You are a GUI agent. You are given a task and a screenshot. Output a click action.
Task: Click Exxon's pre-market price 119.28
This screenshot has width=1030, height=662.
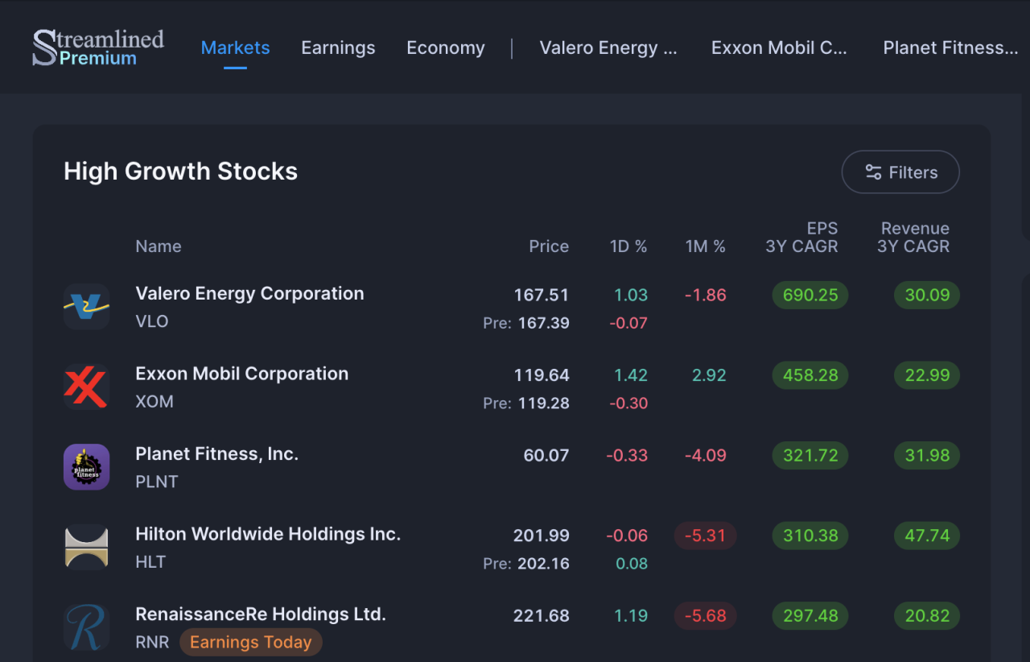pos(543,403)
